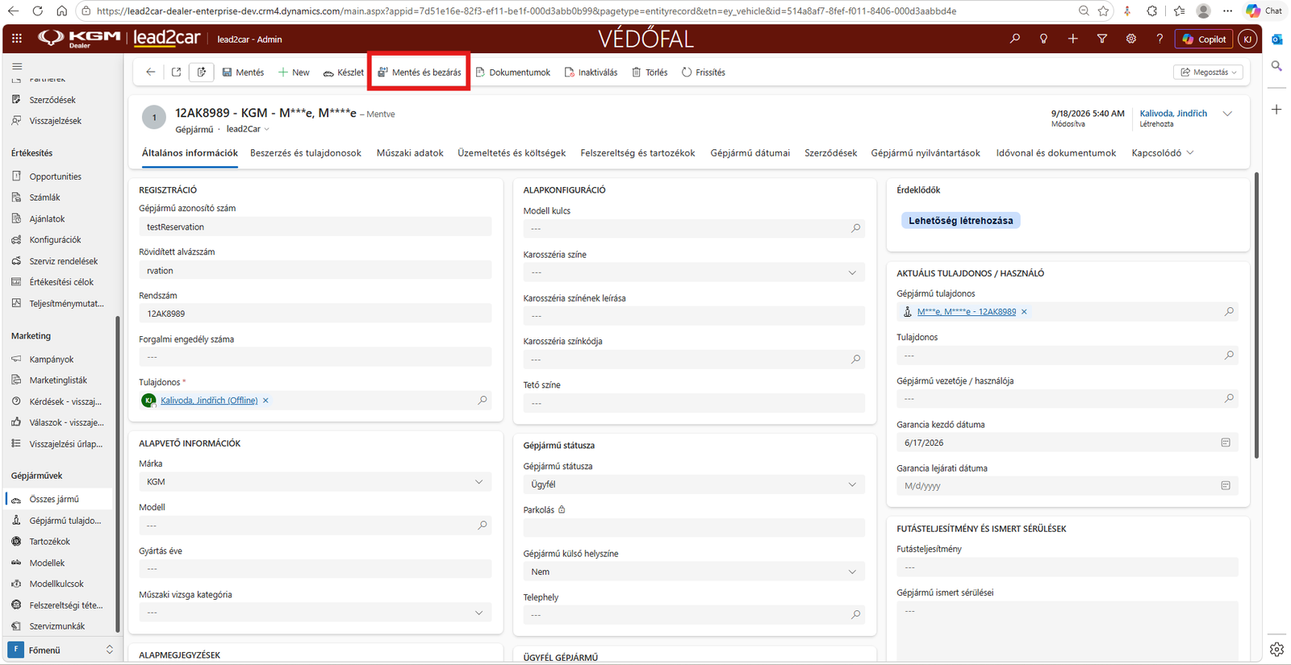This screenshot has width=1291, height=665.
Task: Open calendar picker for Garancia lejárati dátuma
Action: (x=1226, y=486)
